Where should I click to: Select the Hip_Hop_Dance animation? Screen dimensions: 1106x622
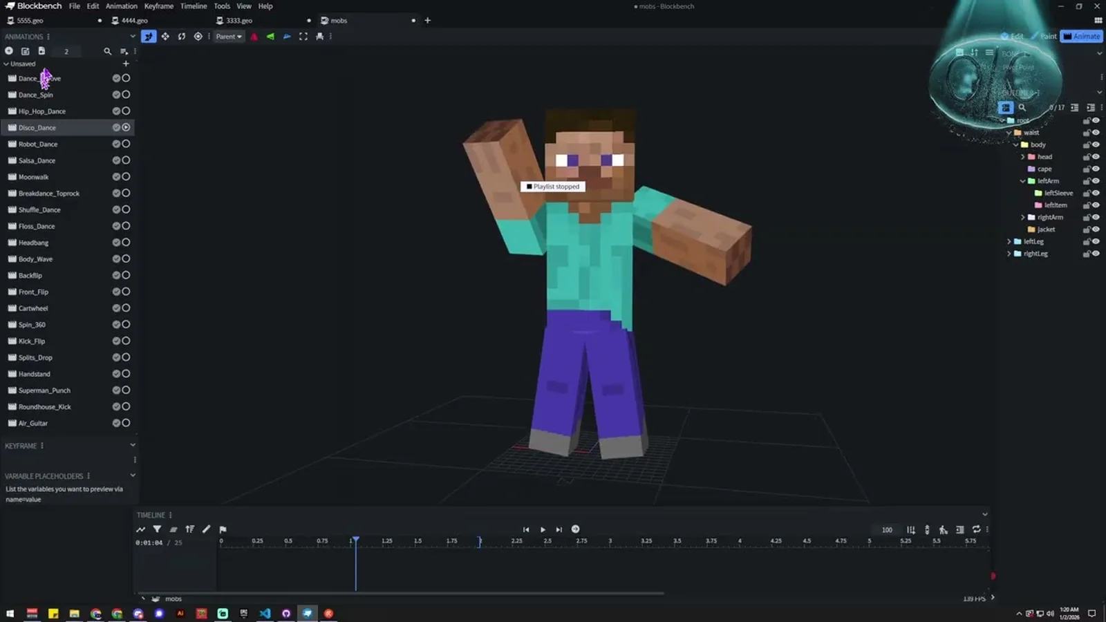[x=68, y=111]
